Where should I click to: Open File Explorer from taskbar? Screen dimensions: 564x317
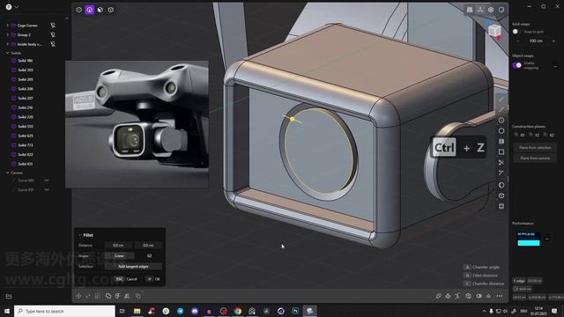pos(137,311)
